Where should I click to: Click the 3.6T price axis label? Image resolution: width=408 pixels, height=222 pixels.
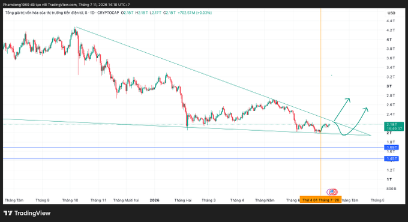pyautogui.click(x=391, y=58)
